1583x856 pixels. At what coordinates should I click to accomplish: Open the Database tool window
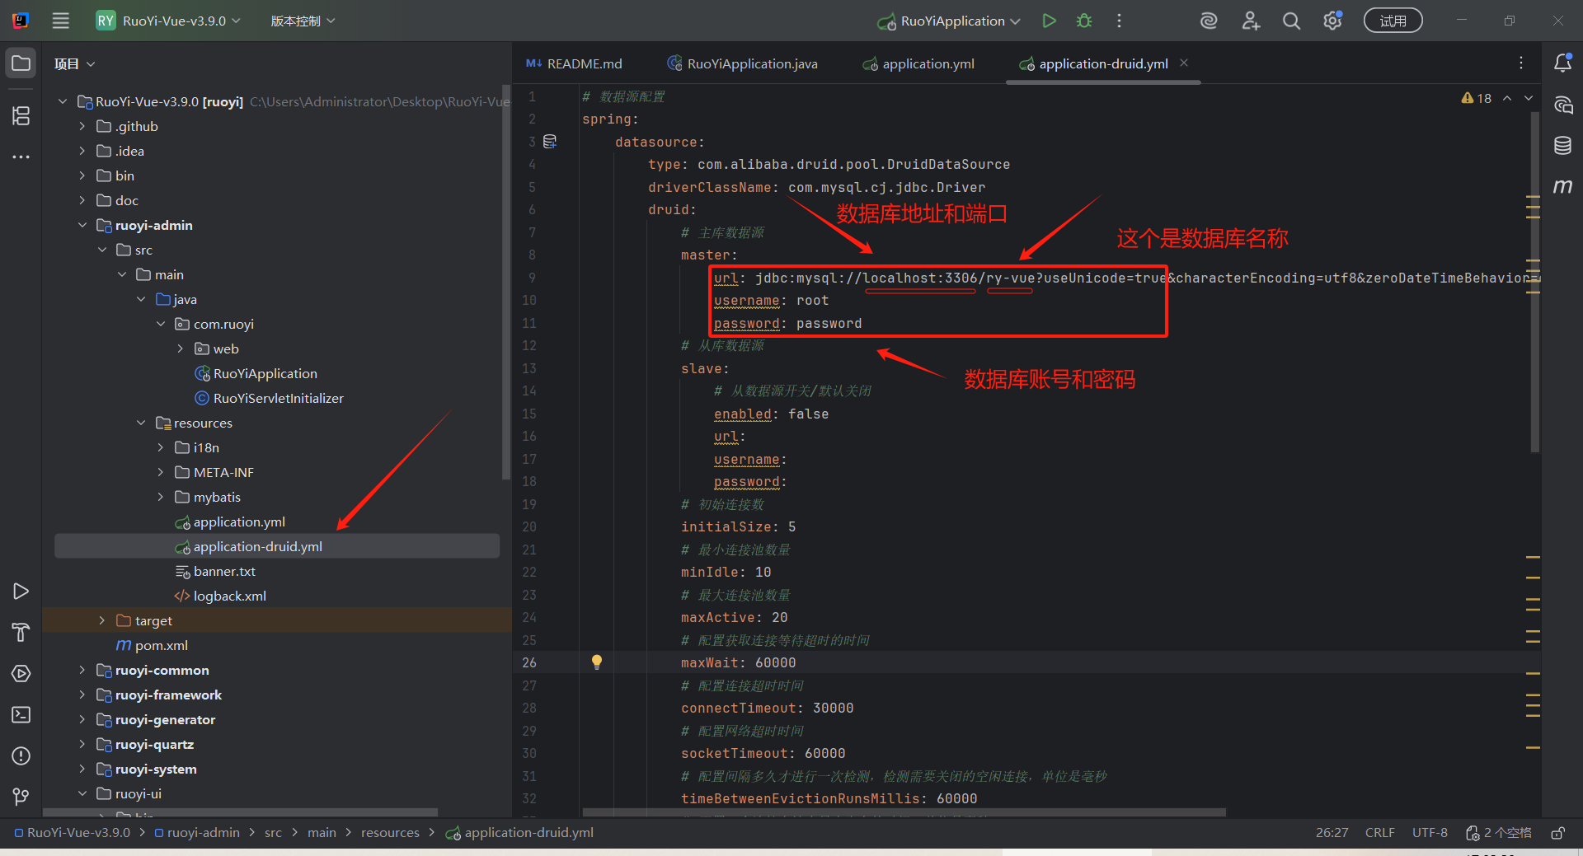click(1562, 146)
